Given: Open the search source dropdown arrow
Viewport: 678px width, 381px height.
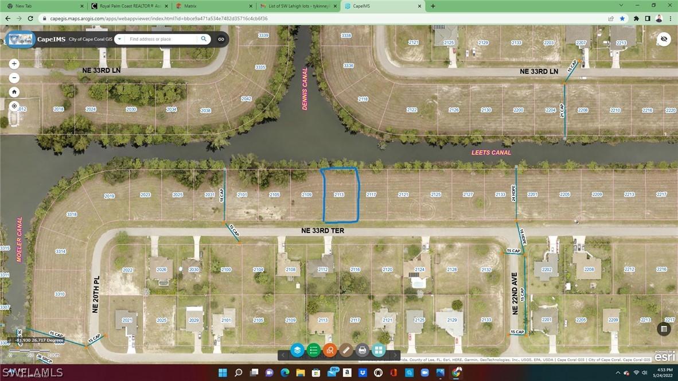Looking at the screenshot, I should tap(119, 39).
